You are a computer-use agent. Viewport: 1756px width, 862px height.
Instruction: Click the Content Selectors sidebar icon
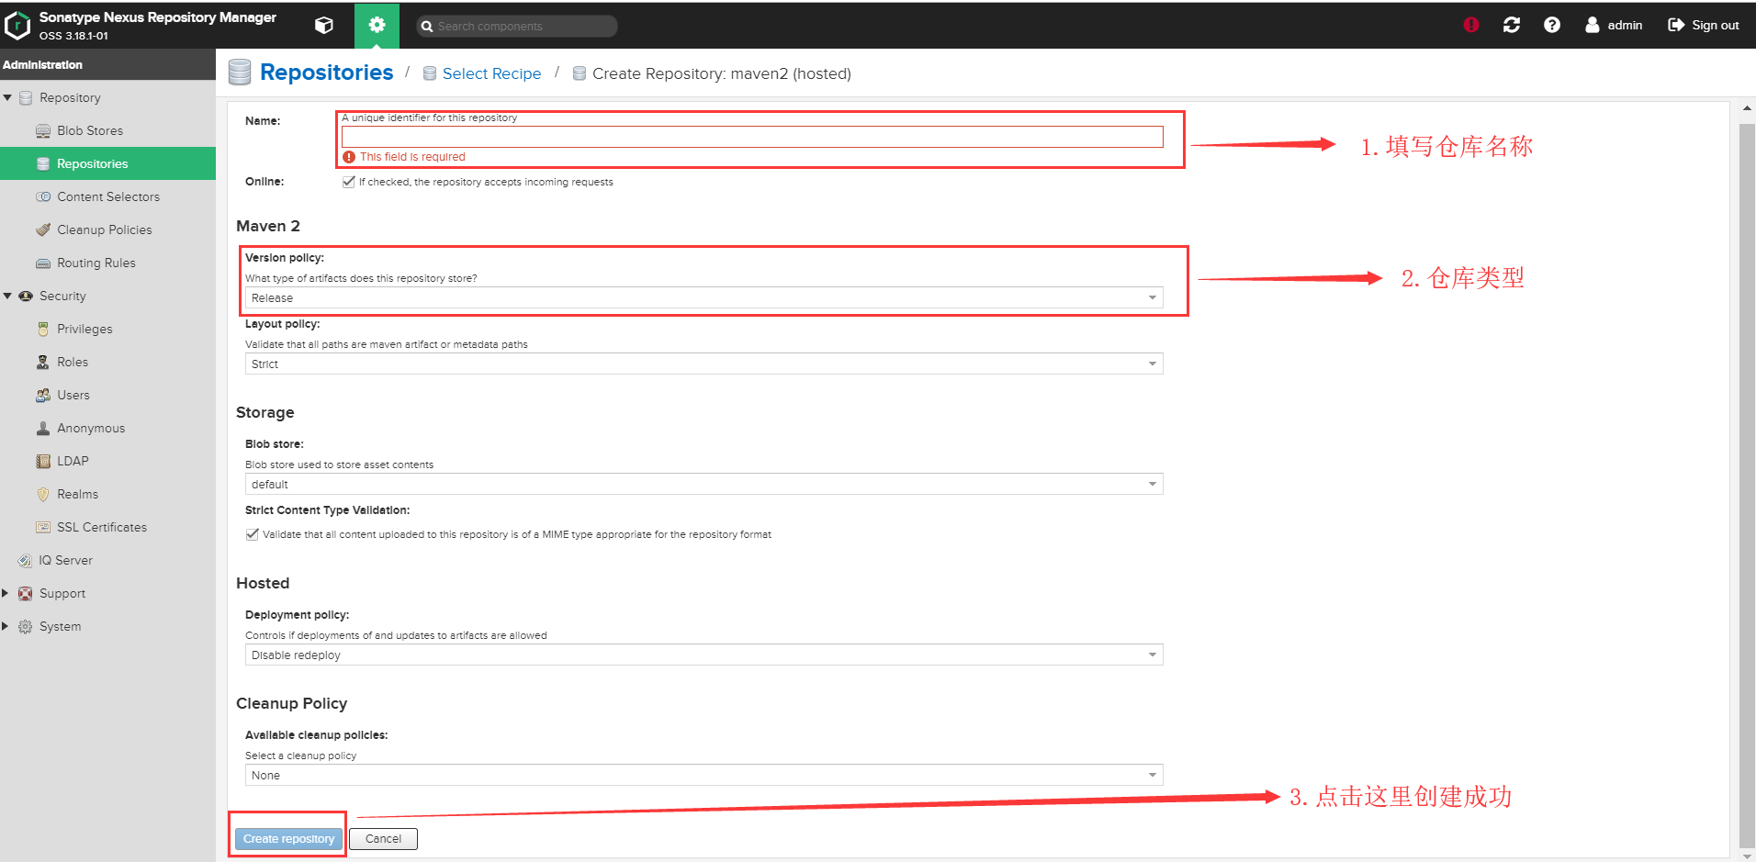click(x=43, y=197)
